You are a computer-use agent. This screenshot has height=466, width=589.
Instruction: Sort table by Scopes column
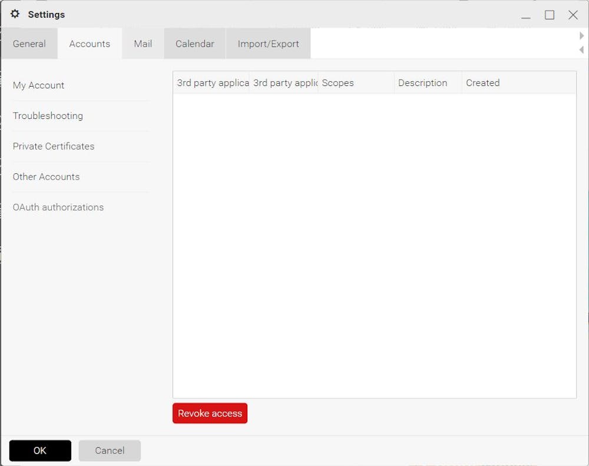coord(356,82)
